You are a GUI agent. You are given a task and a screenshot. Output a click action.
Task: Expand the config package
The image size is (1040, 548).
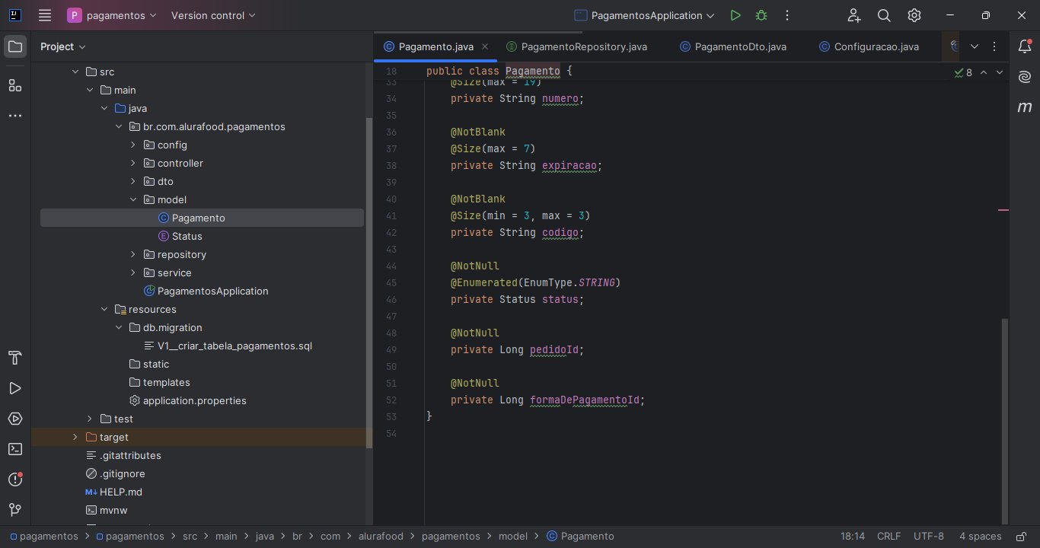(132, 145)
